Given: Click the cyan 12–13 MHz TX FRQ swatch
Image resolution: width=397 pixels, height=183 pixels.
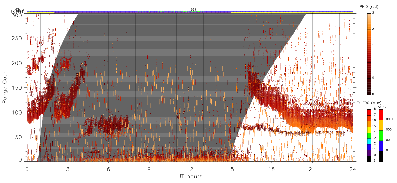Looking at the screenshot, I should pyautogui.click(x=369, y=141).
